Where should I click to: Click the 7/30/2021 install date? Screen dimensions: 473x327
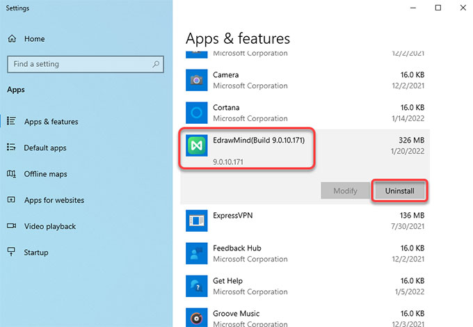click(x=408, y=226)
